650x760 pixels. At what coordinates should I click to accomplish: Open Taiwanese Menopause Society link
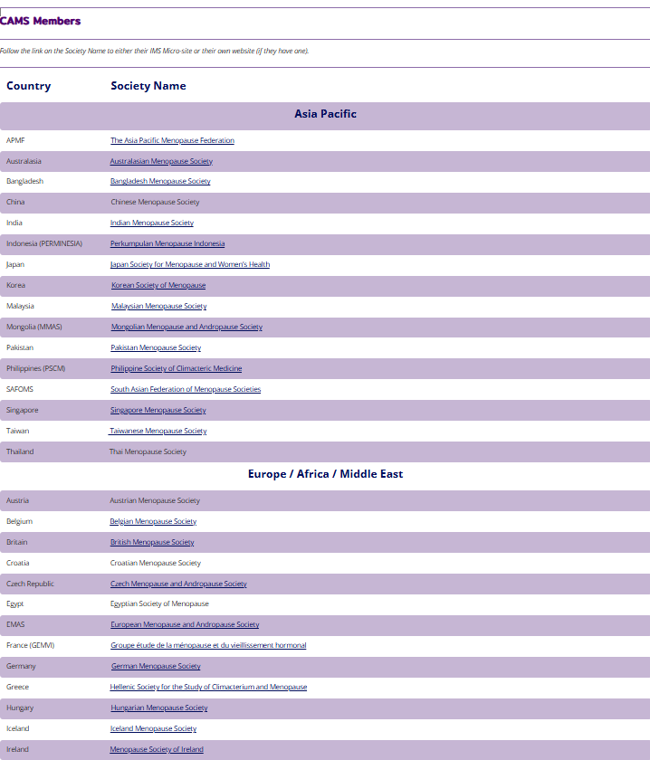click(x=158, y=431)
